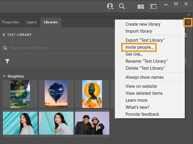Click the panel arrangement icon in top bar

click(153, 7)
